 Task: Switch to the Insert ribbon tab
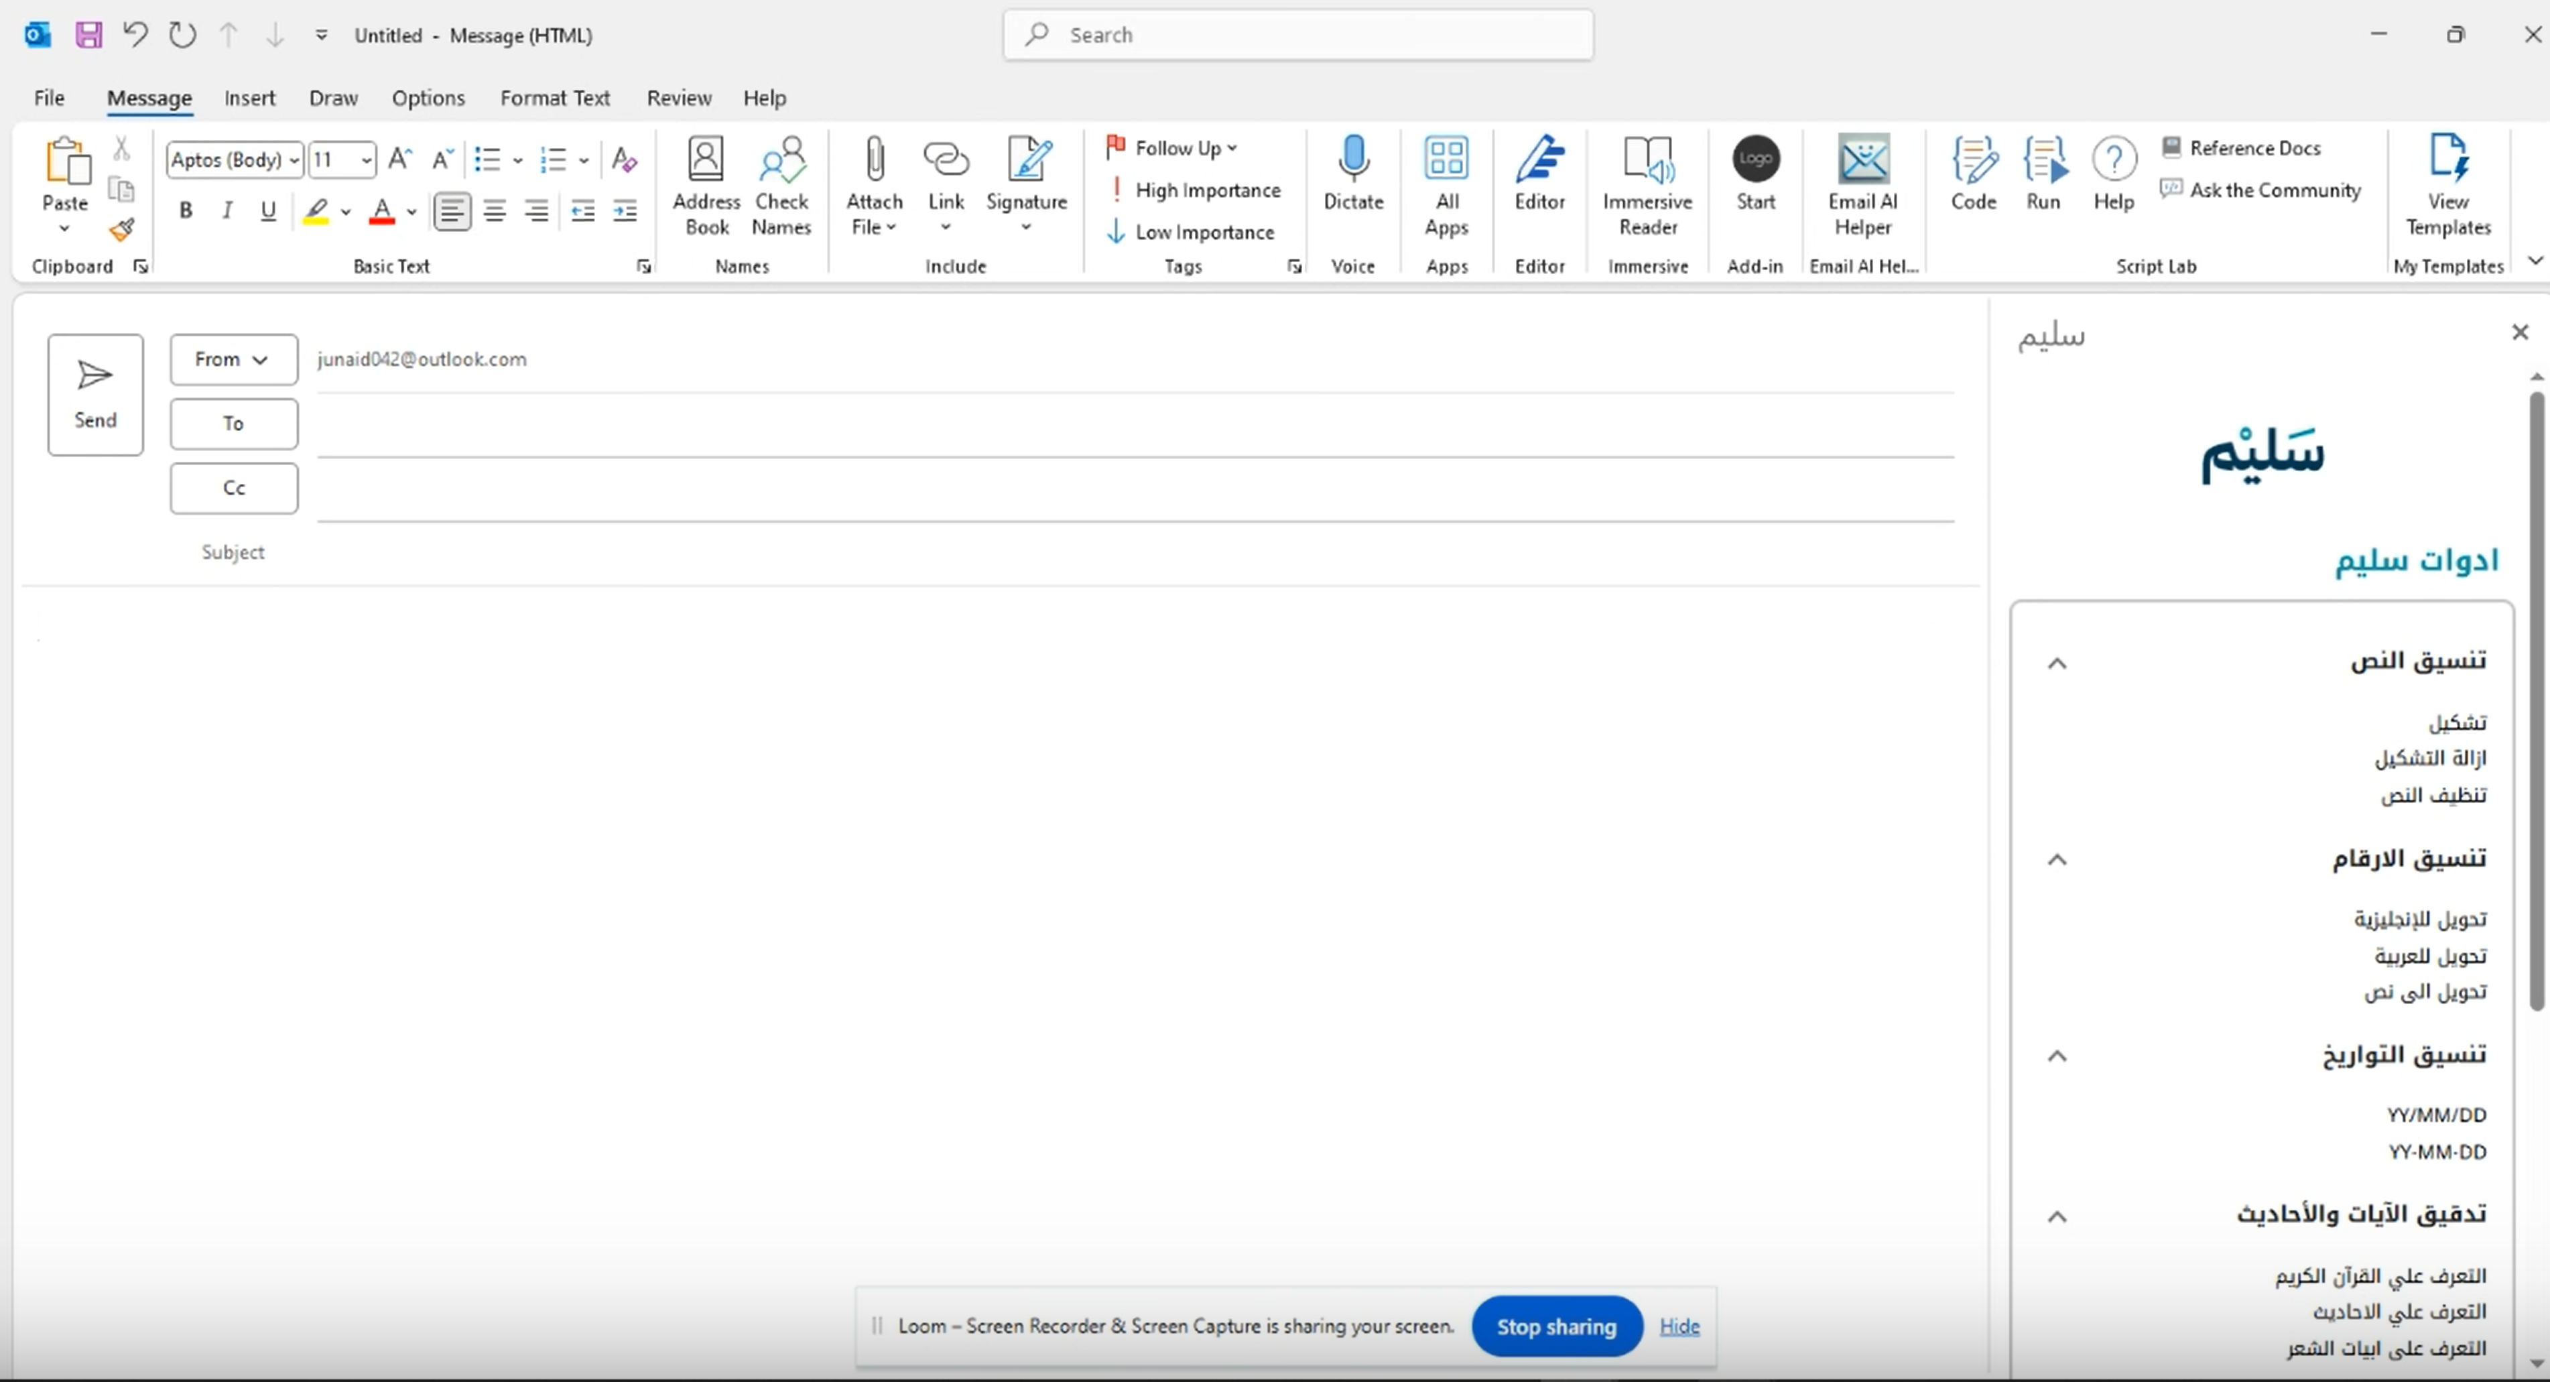tap(249, 98)
